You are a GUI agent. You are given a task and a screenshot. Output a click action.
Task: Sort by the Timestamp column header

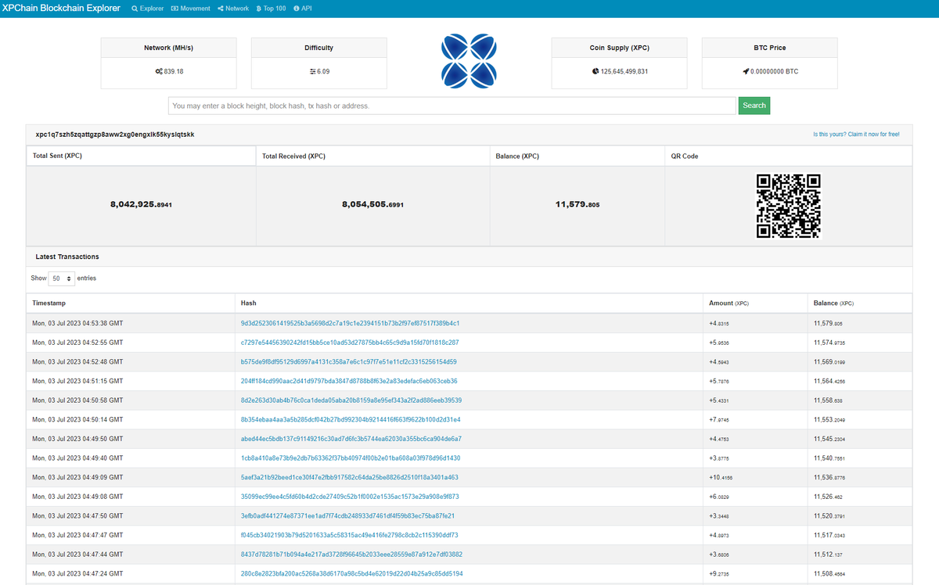(130, 303)
